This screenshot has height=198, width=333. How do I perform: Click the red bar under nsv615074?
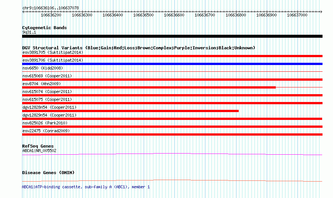pyautogui.click(x=172, y=95)
